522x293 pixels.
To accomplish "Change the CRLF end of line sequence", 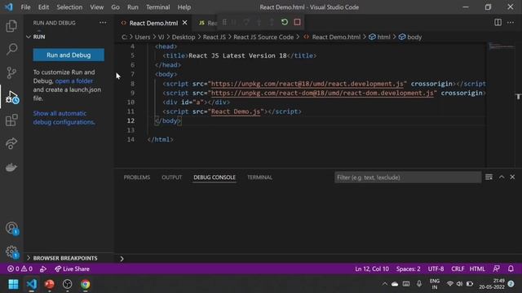I will click(458, 269).
